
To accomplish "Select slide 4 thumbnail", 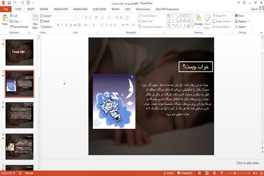I will click(19, 146).
